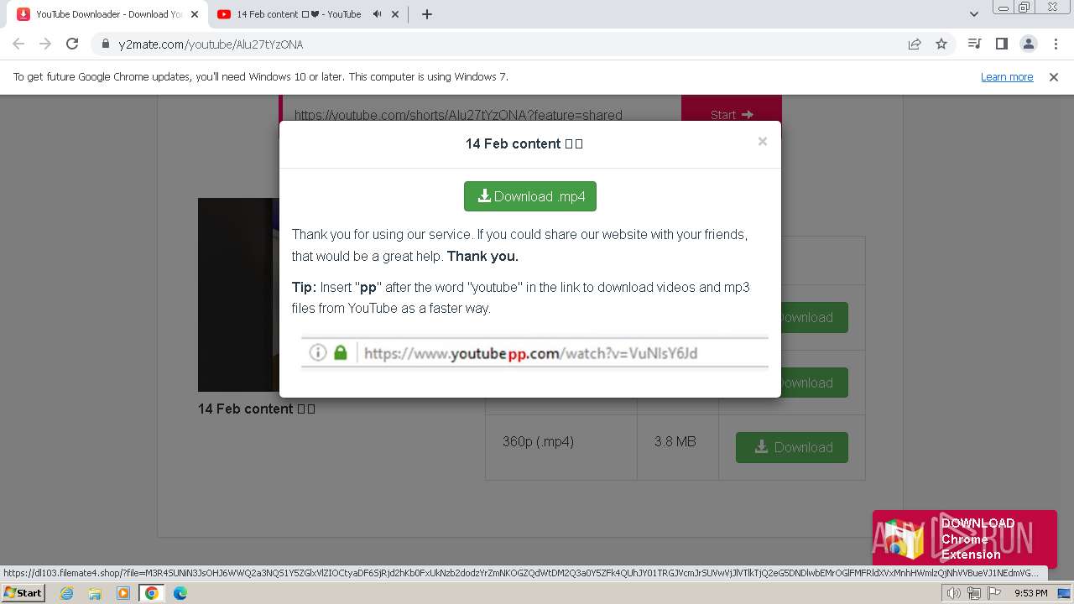Toggle the browser side panel
This screenshot has height=604, width=1074.
coord(1001,44)
